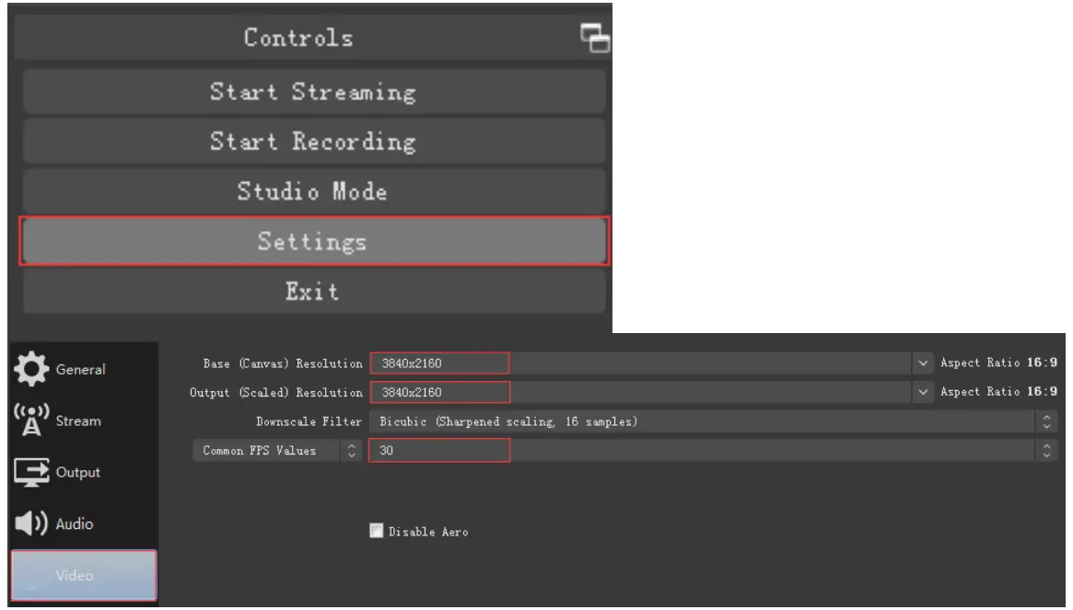
Task: Click Start Streaming button
Action: [314, 92]
